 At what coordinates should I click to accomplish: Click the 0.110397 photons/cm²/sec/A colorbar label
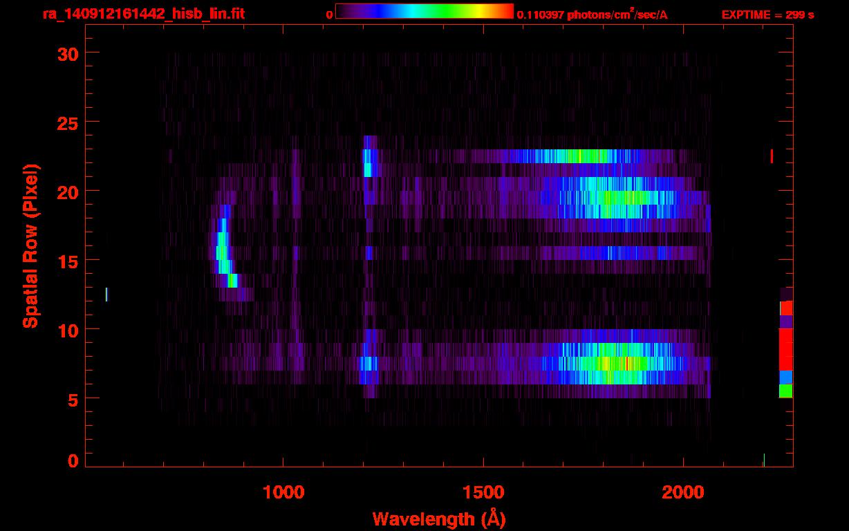coord(593,15)
